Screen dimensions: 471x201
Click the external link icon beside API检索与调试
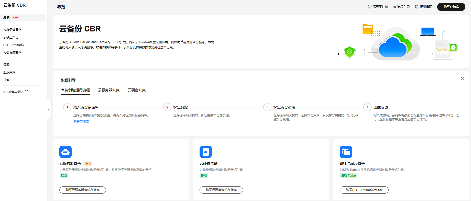point(27,92)
